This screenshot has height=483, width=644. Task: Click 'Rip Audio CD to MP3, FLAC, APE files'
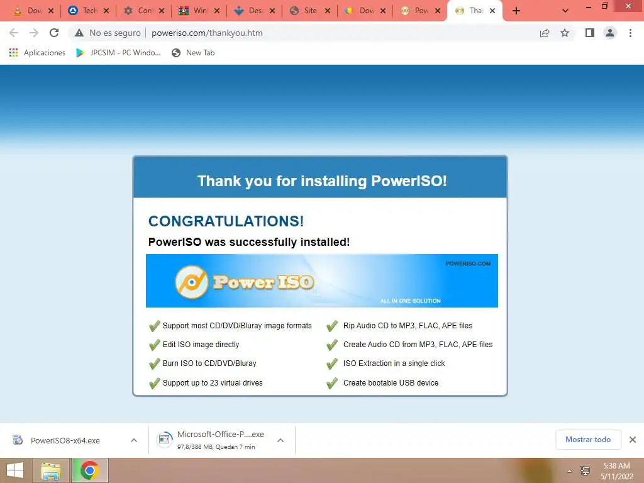tap(408, 326)
